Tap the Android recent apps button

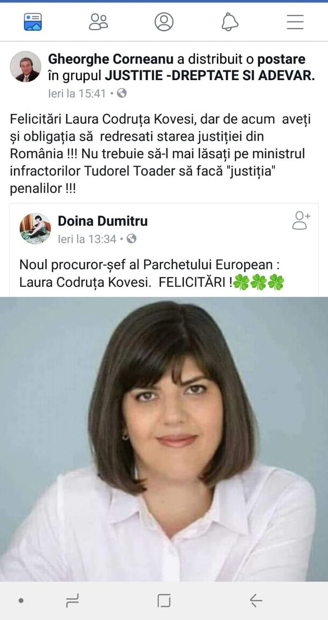click(72, 600)
